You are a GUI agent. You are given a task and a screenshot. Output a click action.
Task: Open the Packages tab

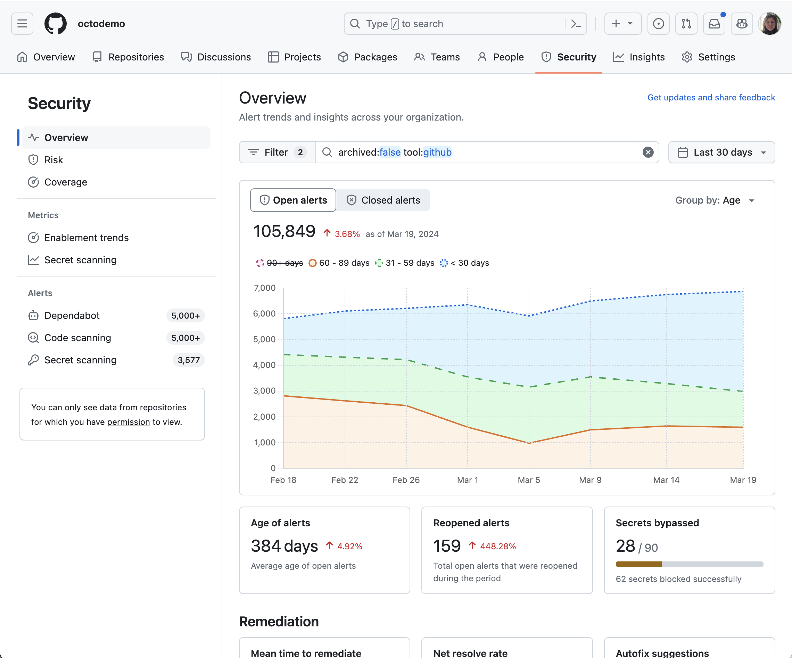coord(368,57)
